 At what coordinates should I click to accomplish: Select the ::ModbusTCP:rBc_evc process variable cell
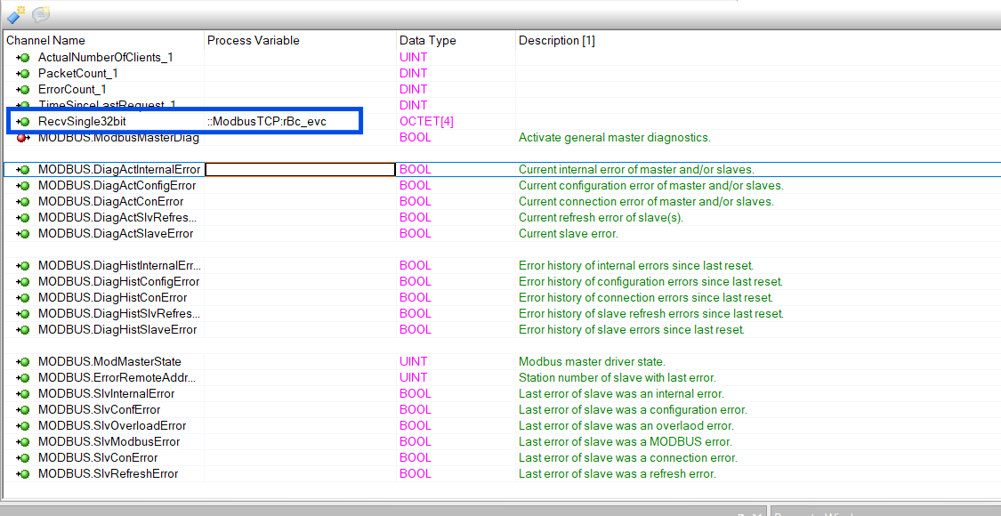click(267, 121)
